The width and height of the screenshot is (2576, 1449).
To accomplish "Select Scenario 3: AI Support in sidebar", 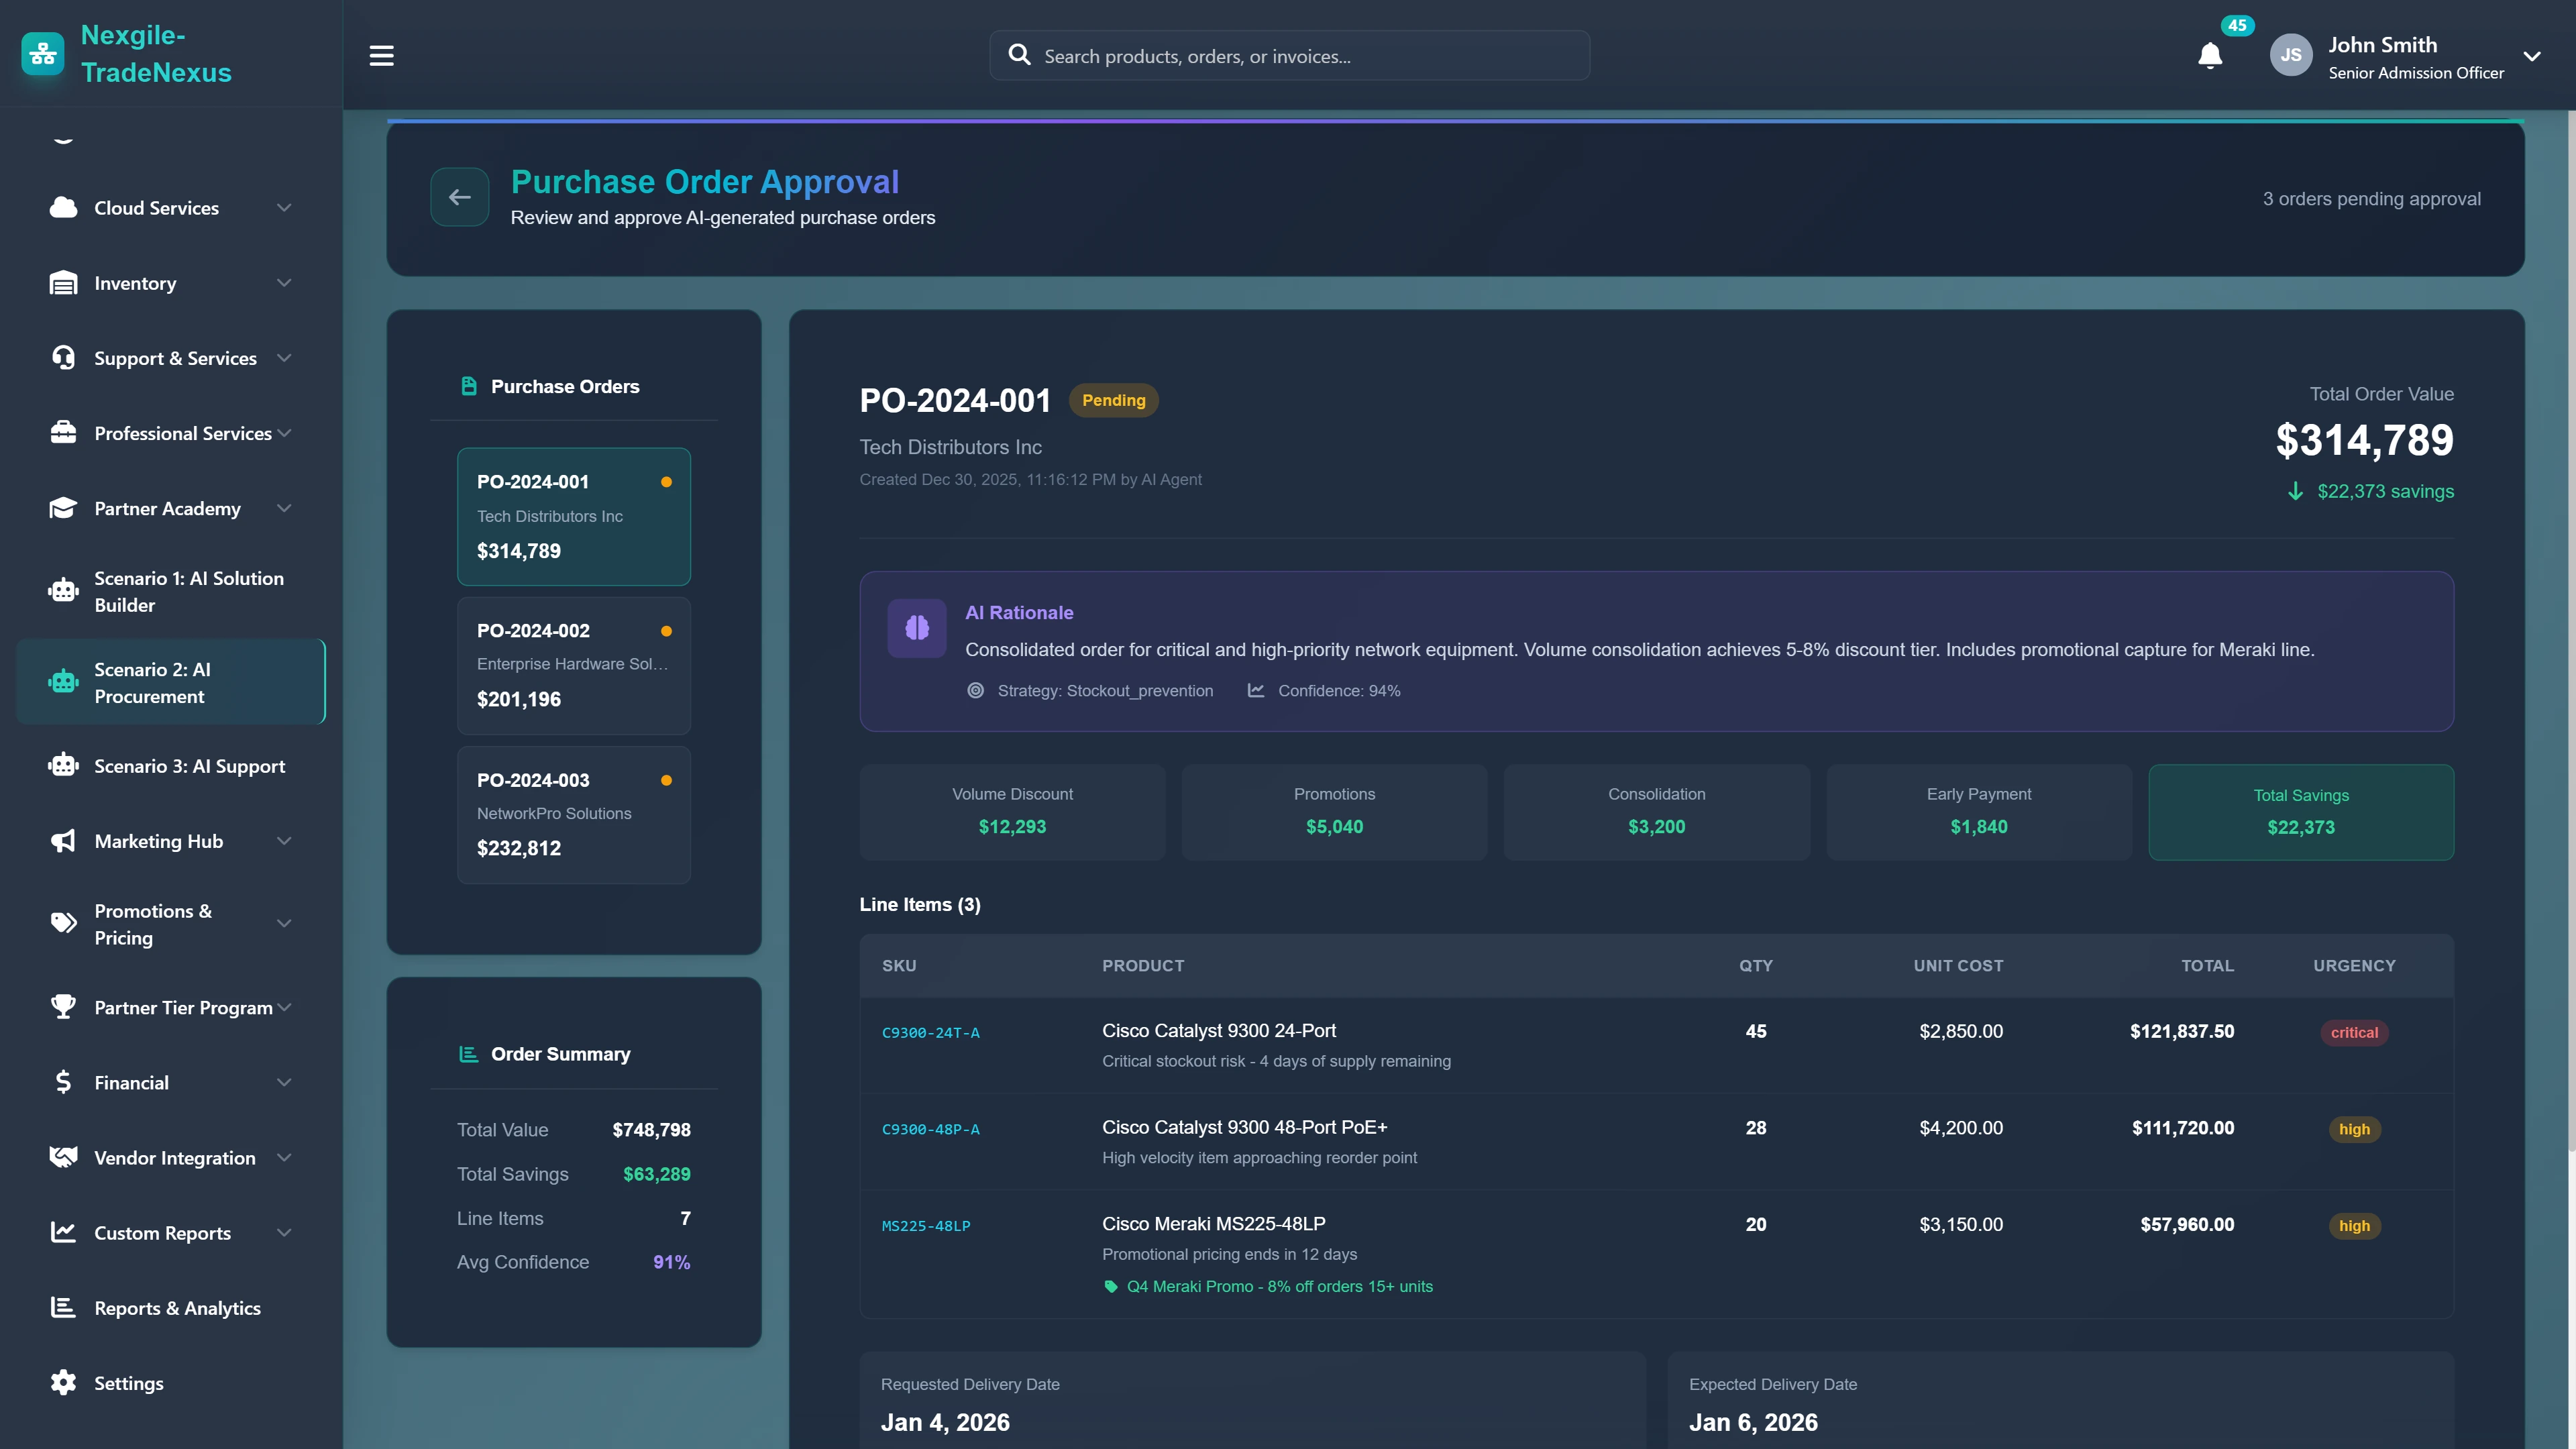I will point(189,766).
